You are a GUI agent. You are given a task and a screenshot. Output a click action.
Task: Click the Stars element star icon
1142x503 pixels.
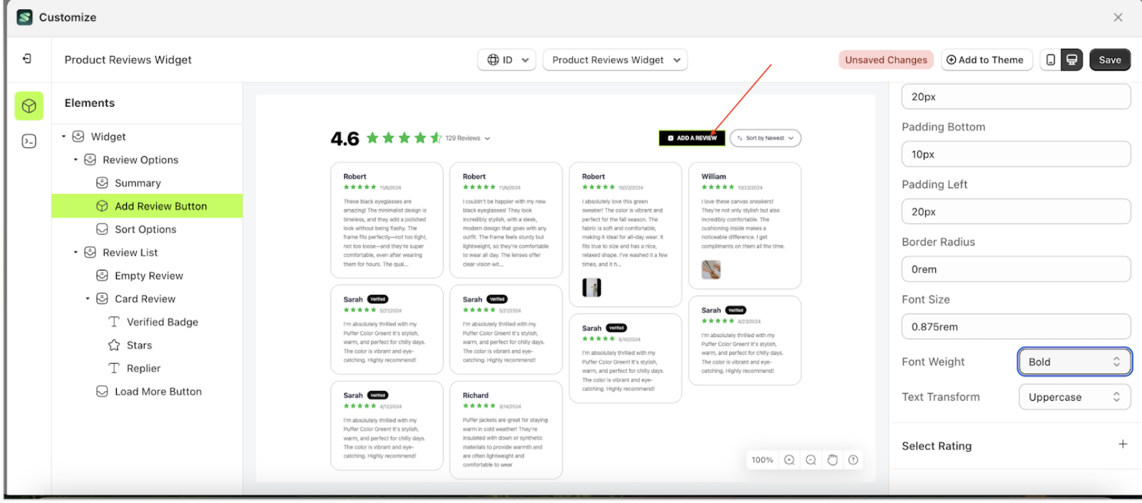114,345
